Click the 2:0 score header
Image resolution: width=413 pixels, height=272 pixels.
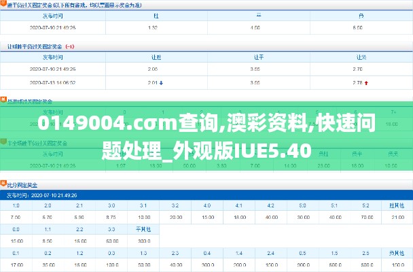coord(48,205)
